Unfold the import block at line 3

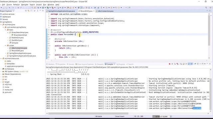click(x=50, y=19)
